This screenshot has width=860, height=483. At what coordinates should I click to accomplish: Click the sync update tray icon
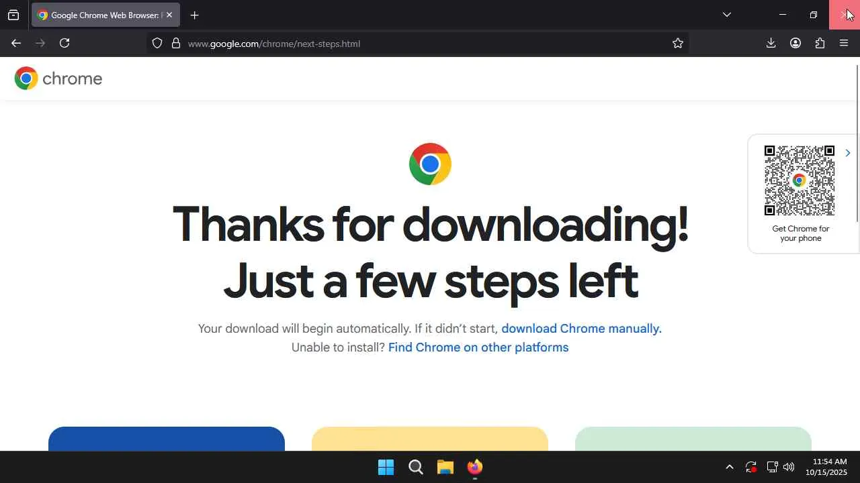pos(751,467)
